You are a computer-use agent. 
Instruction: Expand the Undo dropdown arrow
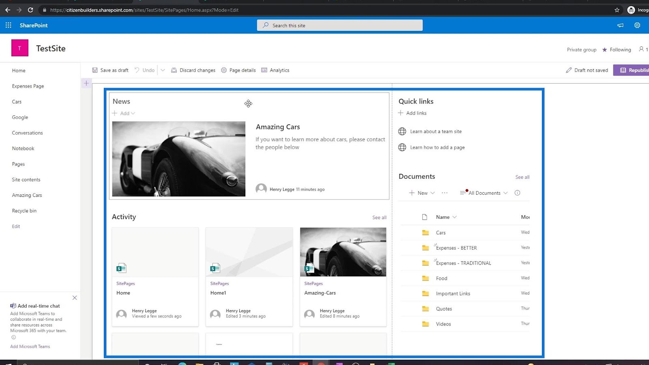click(163, 70)
